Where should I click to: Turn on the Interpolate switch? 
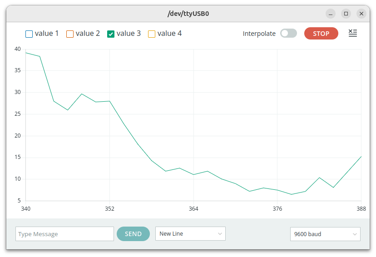pyautogui.click(x=288, y=33)
